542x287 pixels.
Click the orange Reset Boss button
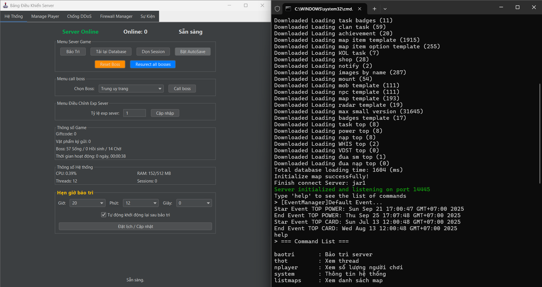click(110, 64)
